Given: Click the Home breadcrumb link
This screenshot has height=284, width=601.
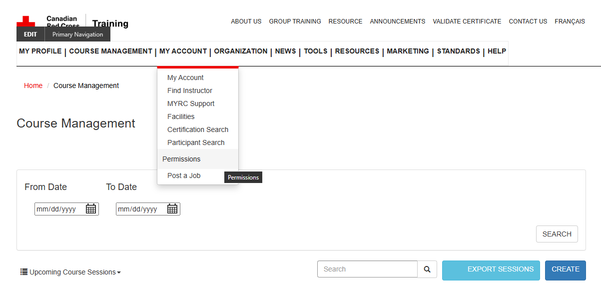Looking at the screenshot, I should (33, 85).
